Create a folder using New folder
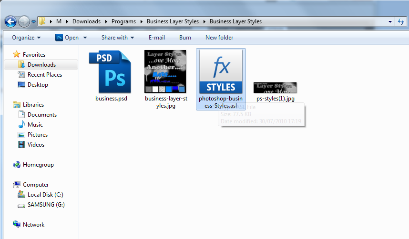 [x=219, y=38]
